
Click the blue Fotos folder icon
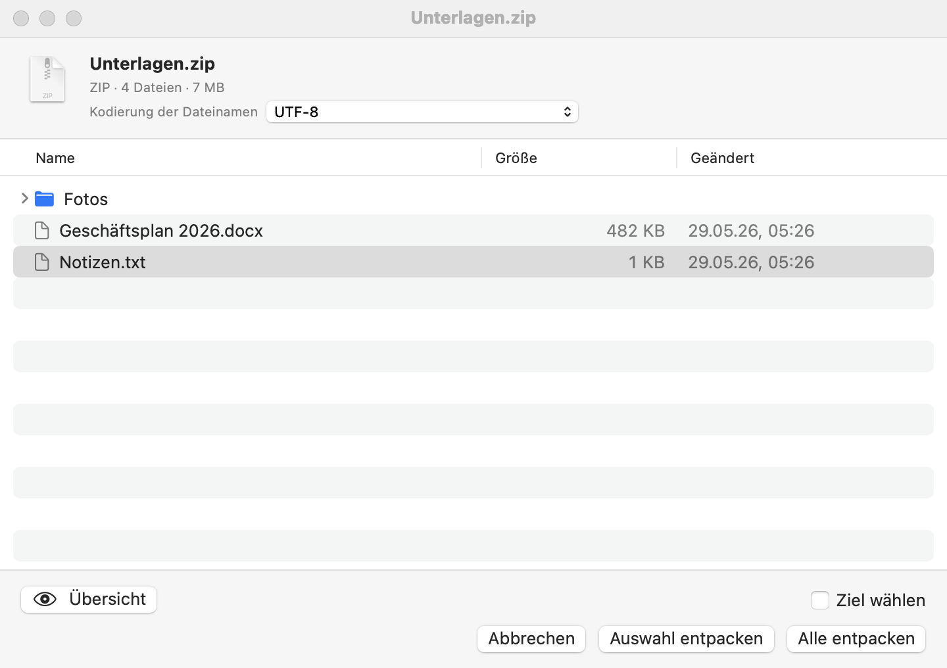[44, 199]
